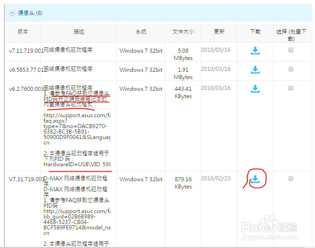Screen dimensions: 315x248
Task: Click file size 1.91 MBytes
Action: (183, 73)
